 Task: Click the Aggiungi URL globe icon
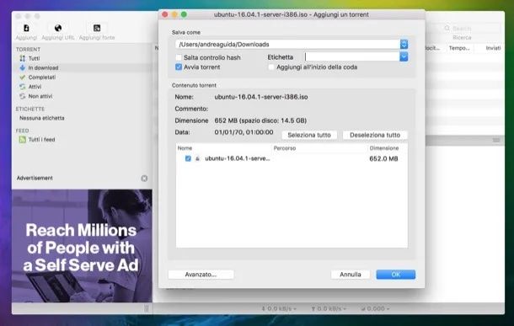tap(58, 28)
